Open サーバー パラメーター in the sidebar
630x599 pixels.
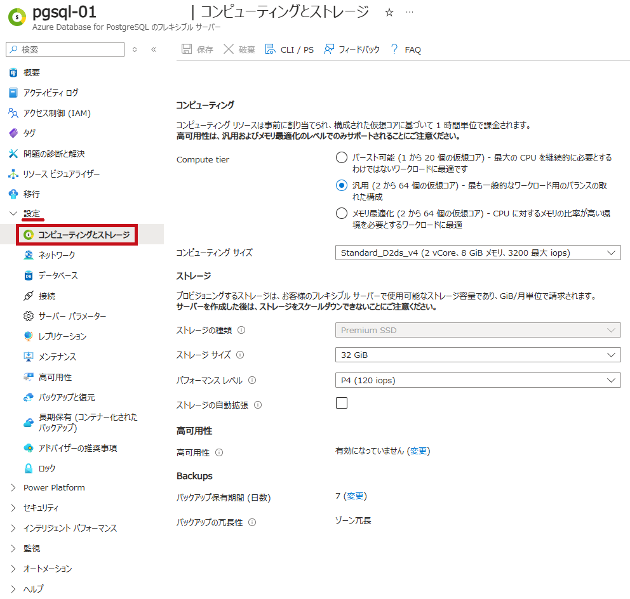(x=72, y=316)
